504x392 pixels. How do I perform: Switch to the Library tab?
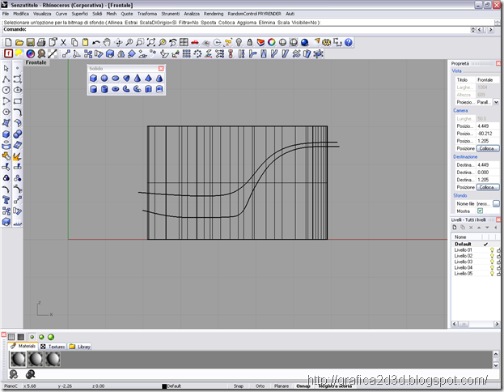point(80,347)
